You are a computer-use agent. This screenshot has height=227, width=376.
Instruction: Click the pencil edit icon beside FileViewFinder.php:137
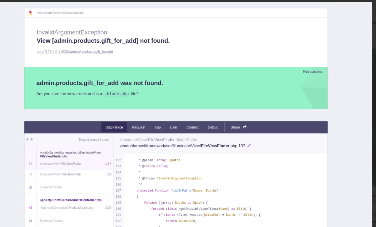[x=249, y=146]
